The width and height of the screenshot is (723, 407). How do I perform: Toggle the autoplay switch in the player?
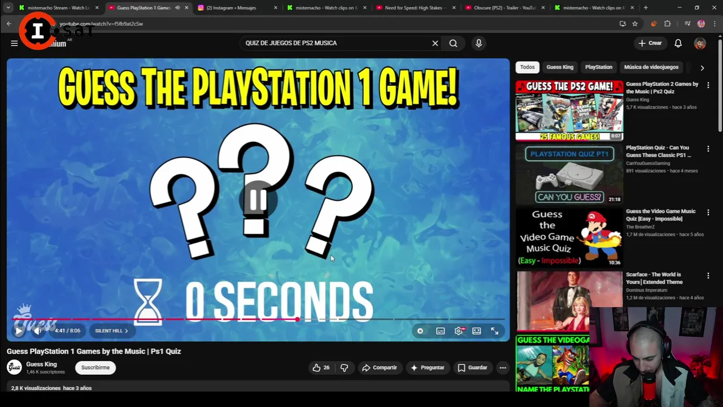point(420,331)
